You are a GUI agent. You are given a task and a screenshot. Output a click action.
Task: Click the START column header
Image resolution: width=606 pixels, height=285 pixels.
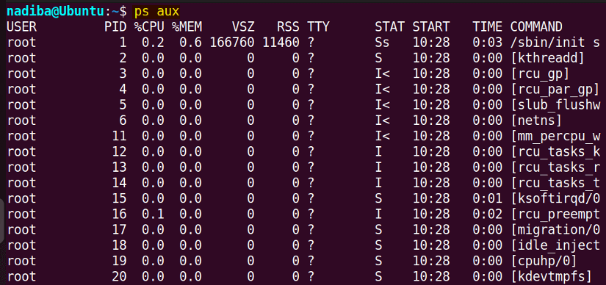(x=431, y=26)
